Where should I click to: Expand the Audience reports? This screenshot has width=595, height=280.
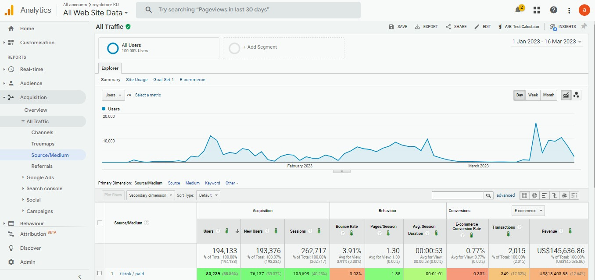coord(31,83)
